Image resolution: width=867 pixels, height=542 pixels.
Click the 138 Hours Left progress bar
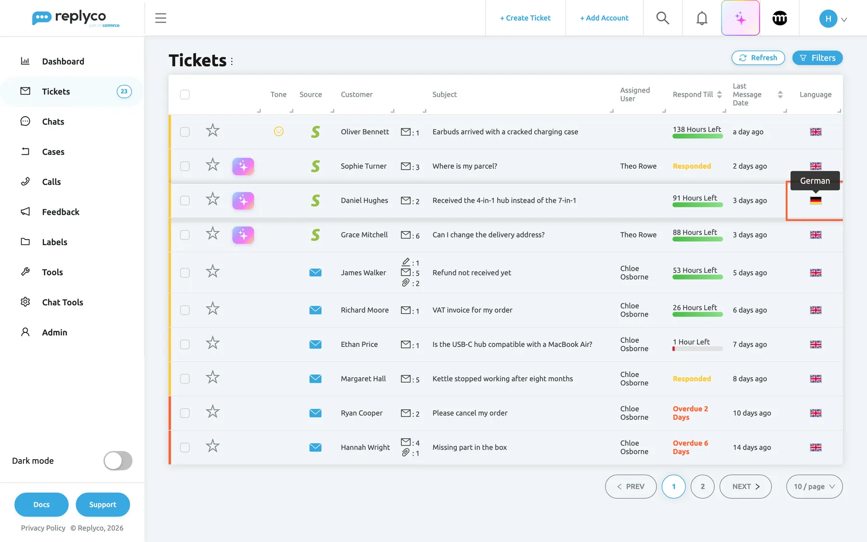point(697,136)
